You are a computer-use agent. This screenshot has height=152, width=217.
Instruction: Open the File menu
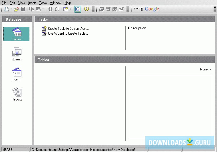click(x=4, y=3)
